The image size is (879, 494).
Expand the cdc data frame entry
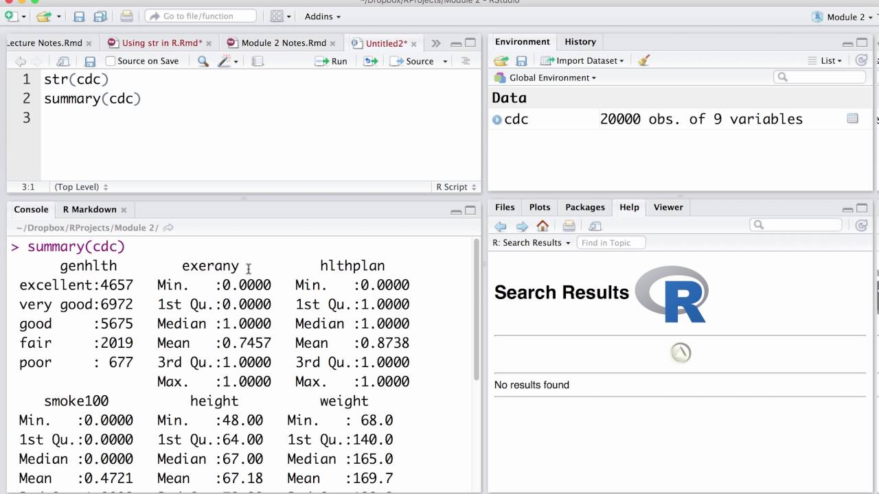(497, 119)
